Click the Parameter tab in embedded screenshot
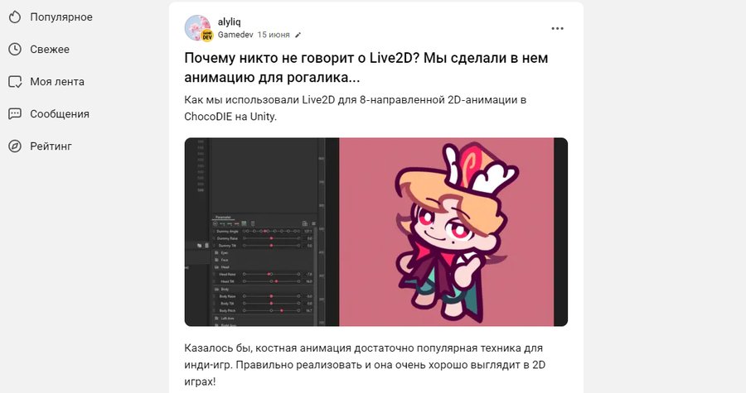This screenshot has height=393, width=746. point(224,218)
